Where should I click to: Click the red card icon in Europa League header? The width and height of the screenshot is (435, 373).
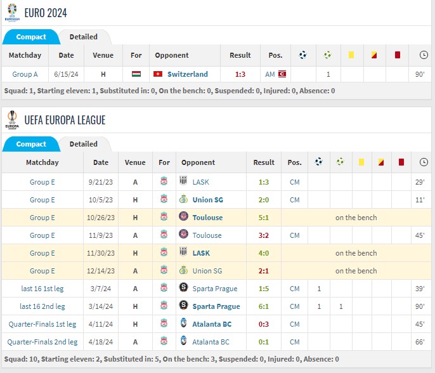401,162
